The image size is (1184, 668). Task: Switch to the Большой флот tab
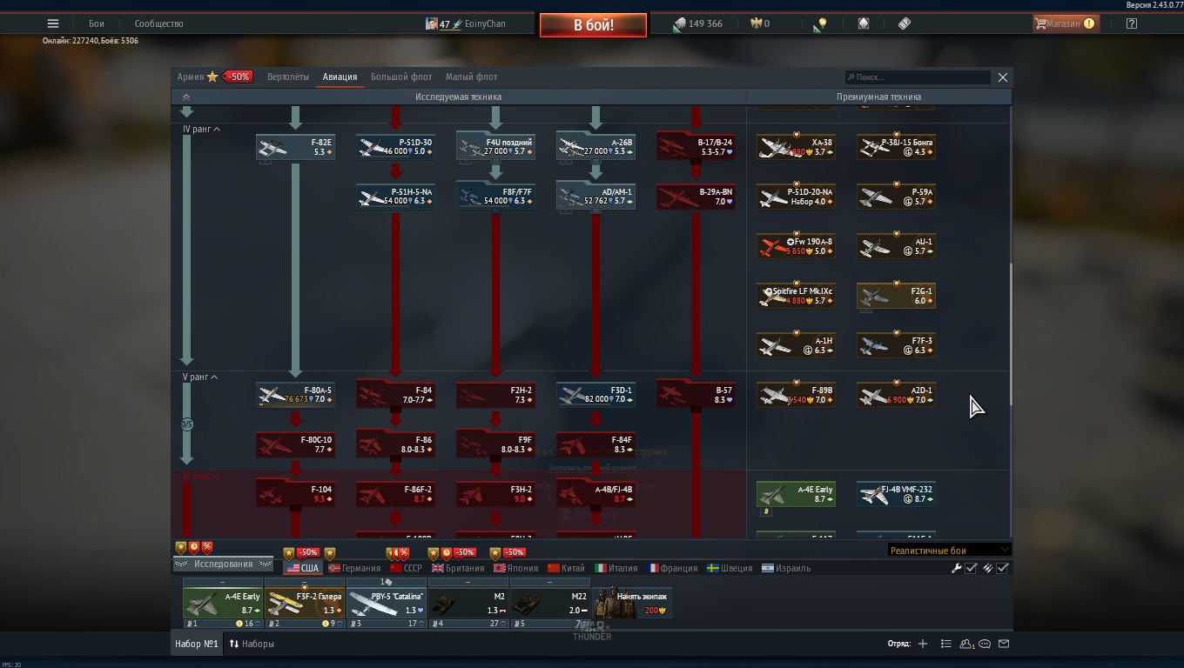[x=401, y=77]
